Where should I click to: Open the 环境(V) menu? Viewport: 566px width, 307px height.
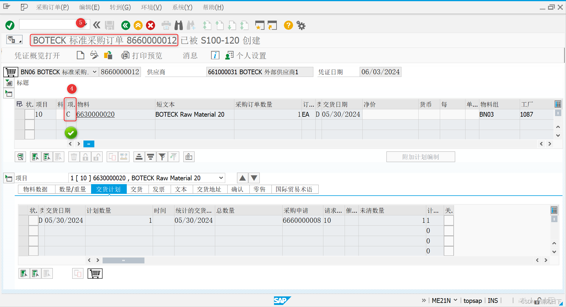pos(152,7)
